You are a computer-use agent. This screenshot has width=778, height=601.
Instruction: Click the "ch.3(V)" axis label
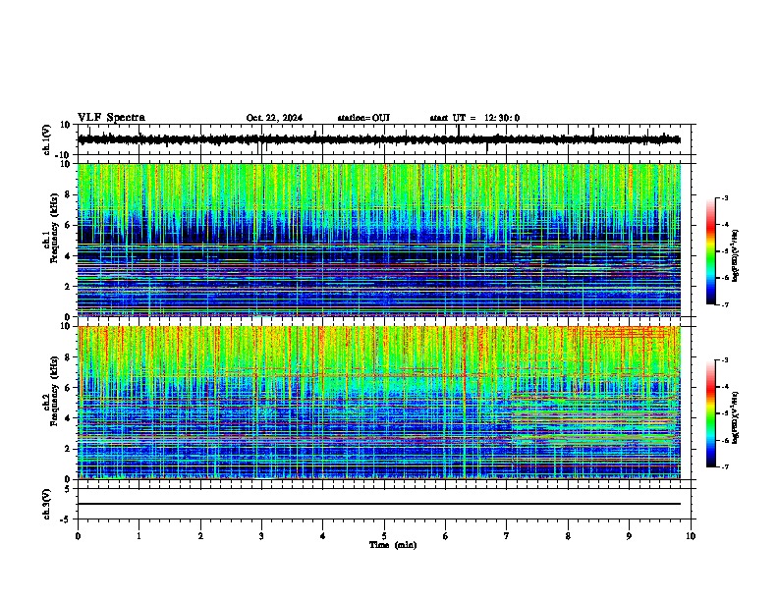click(x=47, y=504)
